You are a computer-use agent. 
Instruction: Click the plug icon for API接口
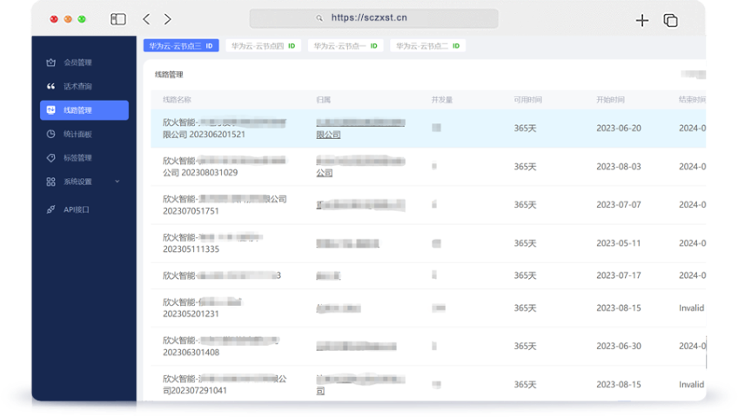point(50,209)
